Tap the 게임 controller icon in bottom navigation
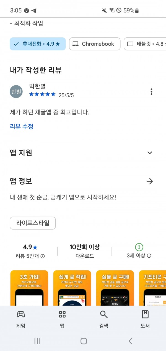 pos(21,314)
